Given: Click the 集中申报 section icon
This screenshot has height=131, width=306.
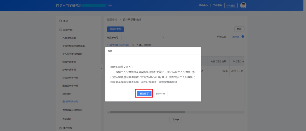Looking at the screenshot, I should [x=60, y=128].
